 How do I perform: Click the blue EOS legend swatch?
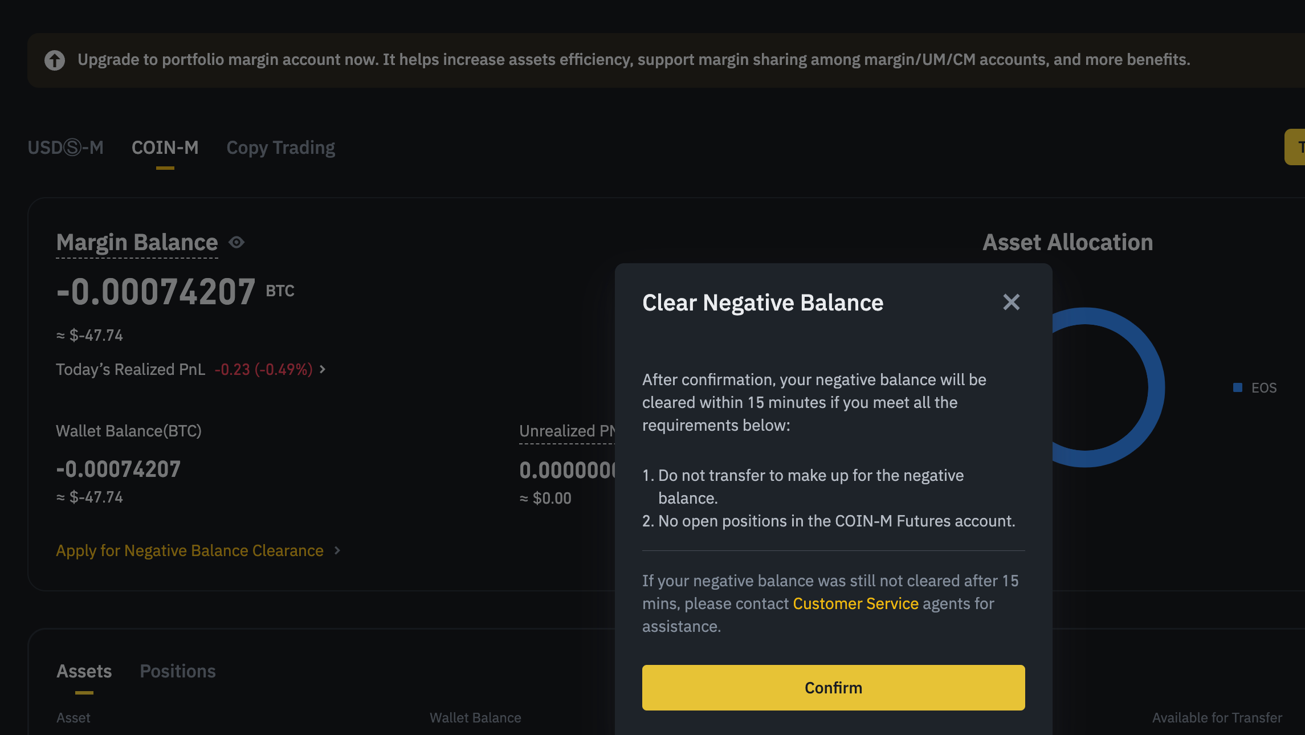1237,387
